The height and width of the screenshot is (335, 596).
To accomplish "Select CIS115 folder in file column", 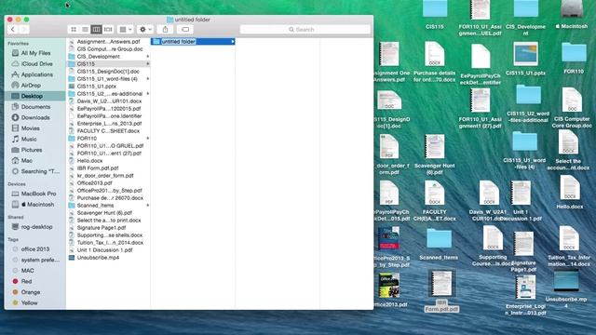I will point(109,64).
